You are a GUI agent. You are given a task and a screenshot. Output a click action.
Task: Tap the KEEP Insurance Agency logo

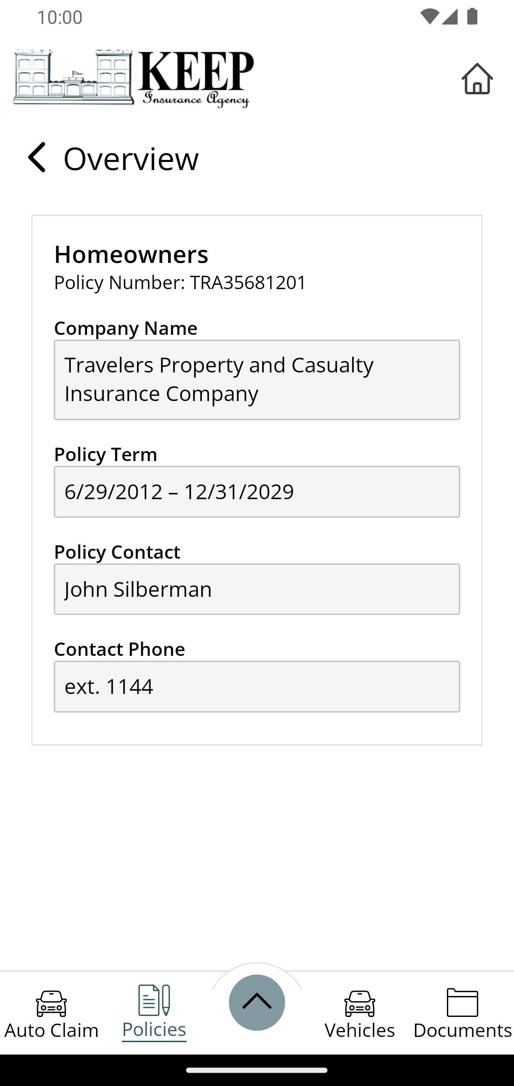click(133, 79)
